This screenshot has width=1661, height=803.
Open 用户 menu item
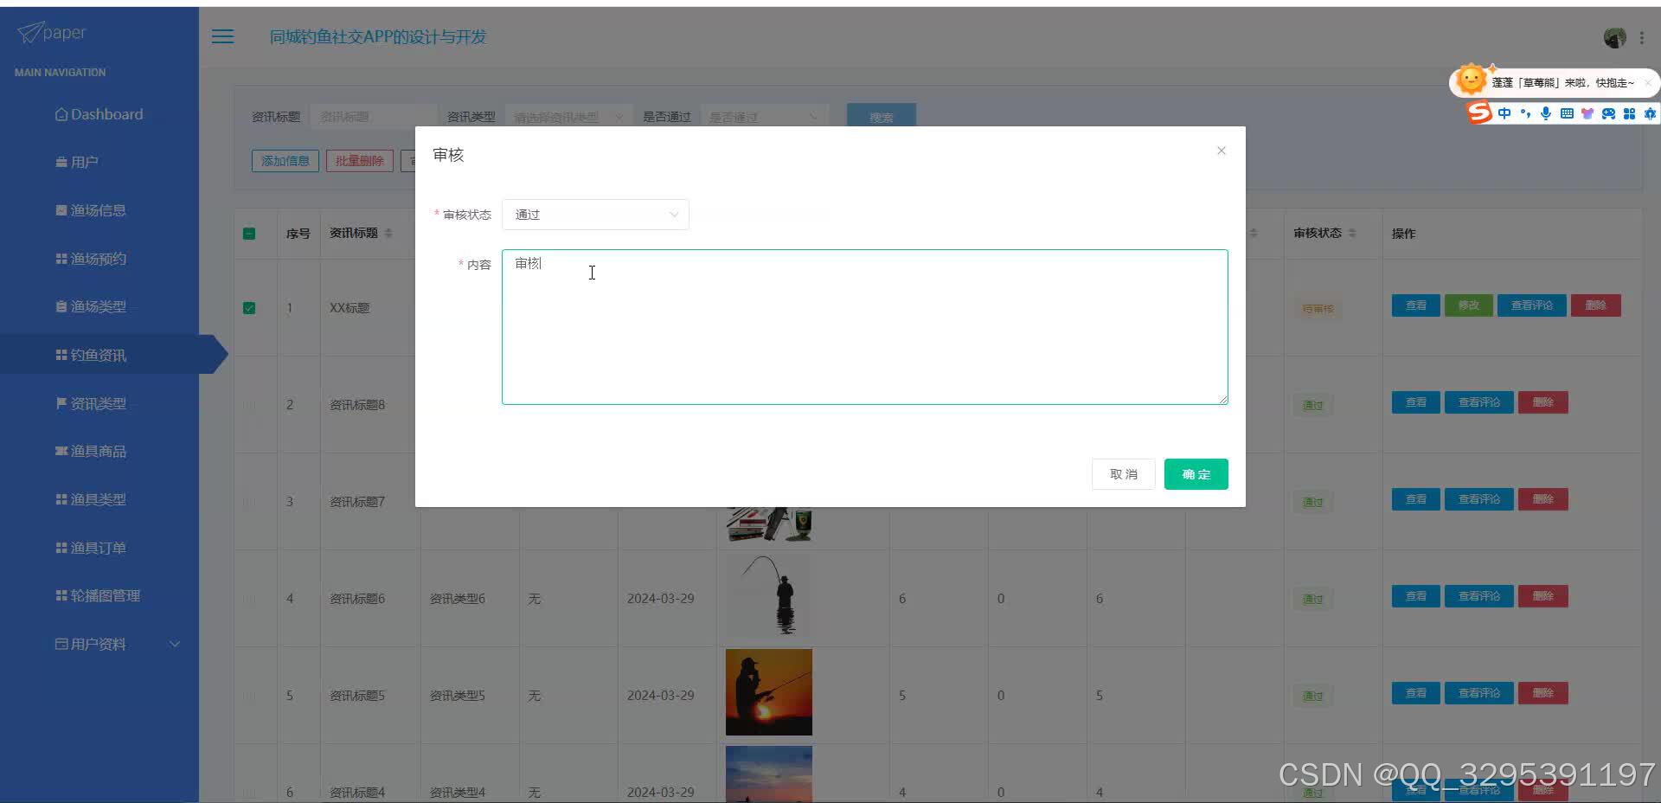pos(76,162)
